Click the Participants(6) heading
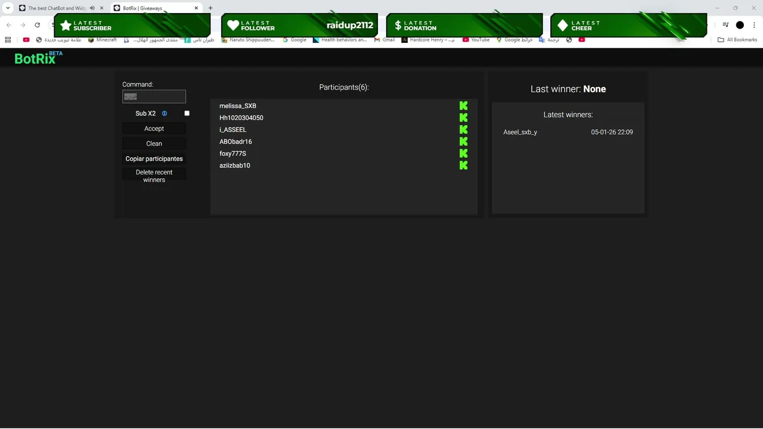This screenshot has height=429, width=763. tap(344, 87)
